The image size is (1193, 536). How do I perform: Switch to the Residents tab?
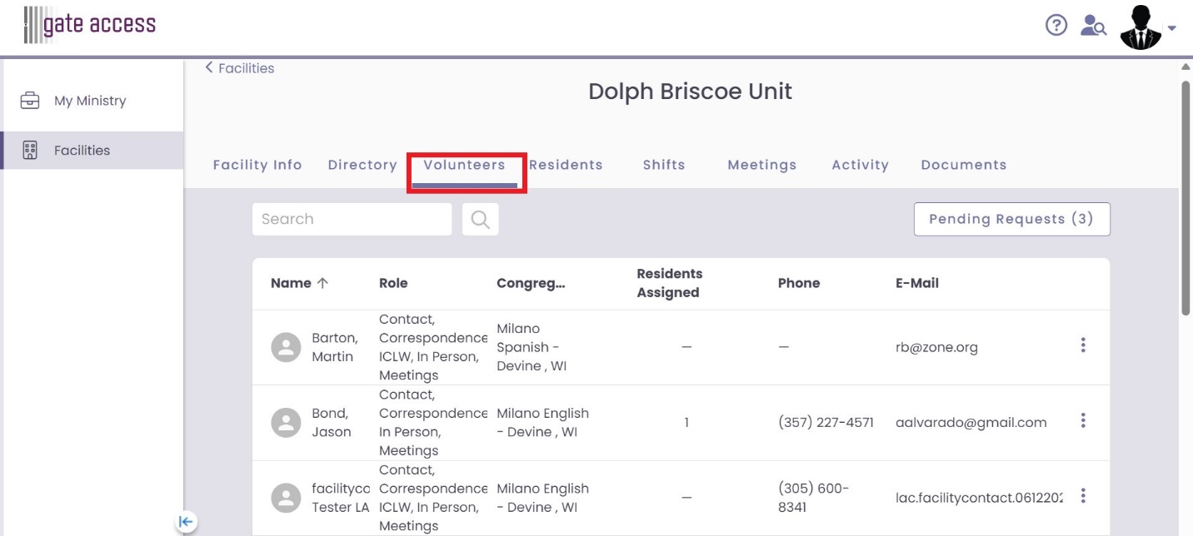pyautogui.click(x=567, y=165)
